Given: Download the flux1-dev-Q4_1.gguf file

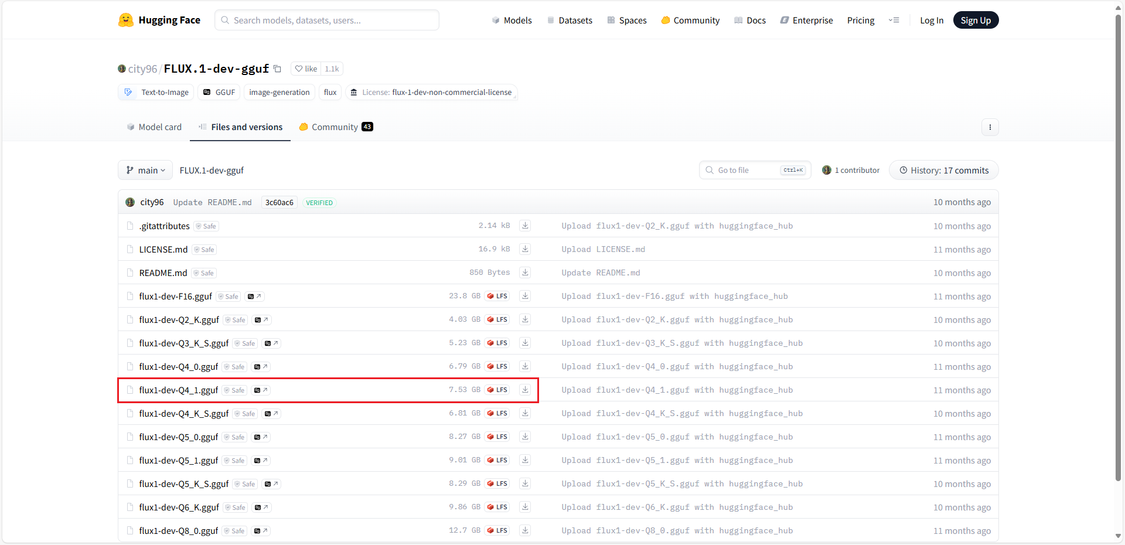Looking at the screenshot, I should (525, 390).
